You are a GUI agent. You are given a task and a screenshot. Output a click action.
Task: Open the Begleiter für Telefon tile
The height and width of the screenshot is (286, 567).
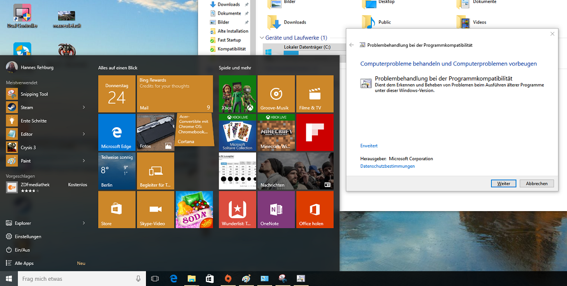click(155, 171)
